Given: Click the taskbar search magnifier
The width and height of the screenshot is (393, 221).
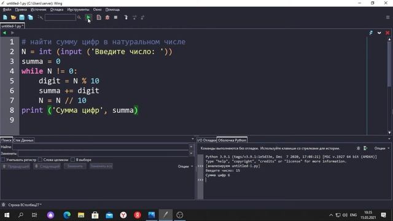Looking at the screenshot, I should coord(21,215).
